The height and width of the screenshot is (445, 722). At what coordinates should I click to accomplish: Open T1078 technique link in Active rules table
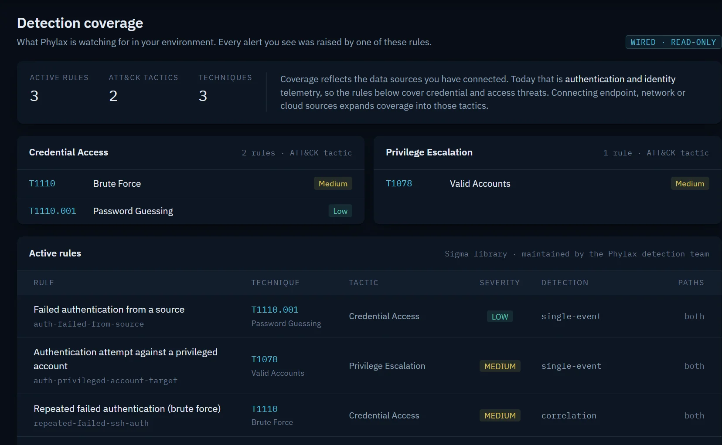[264, 359]
